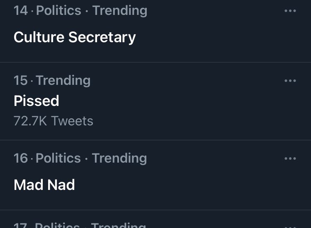311x228 pixels.
Task: Select the partially visible trend 17 header
Action: point(80,225)
